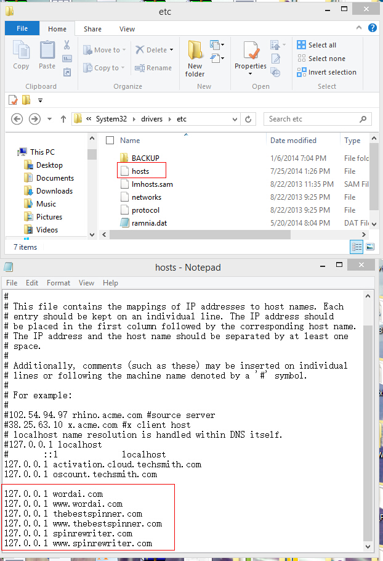
Task: Click the Cut scissors icon
Action: pos(67,45)
